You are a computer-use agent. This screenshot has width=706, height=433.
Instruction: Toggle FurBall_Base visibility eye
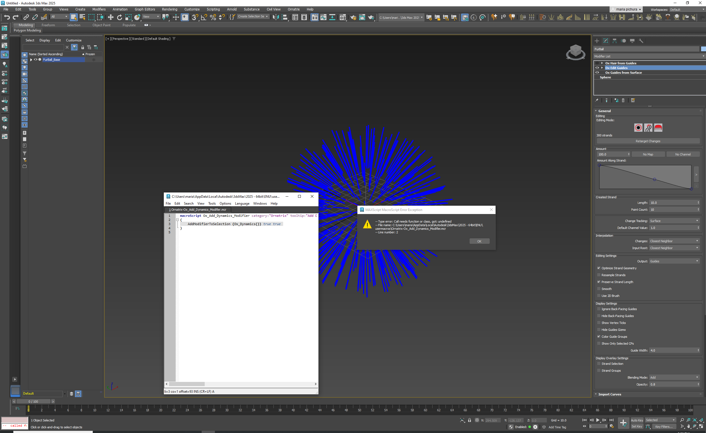point(36,60)
